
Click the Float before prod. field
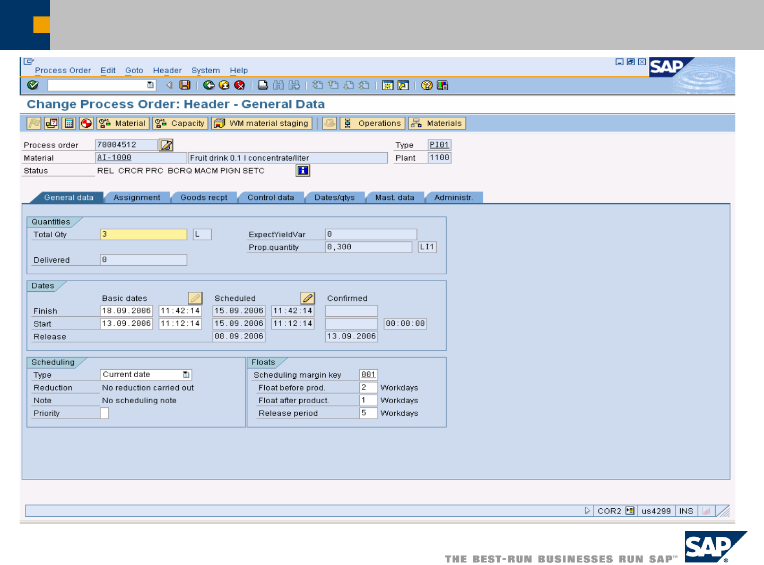coord(368,387)
